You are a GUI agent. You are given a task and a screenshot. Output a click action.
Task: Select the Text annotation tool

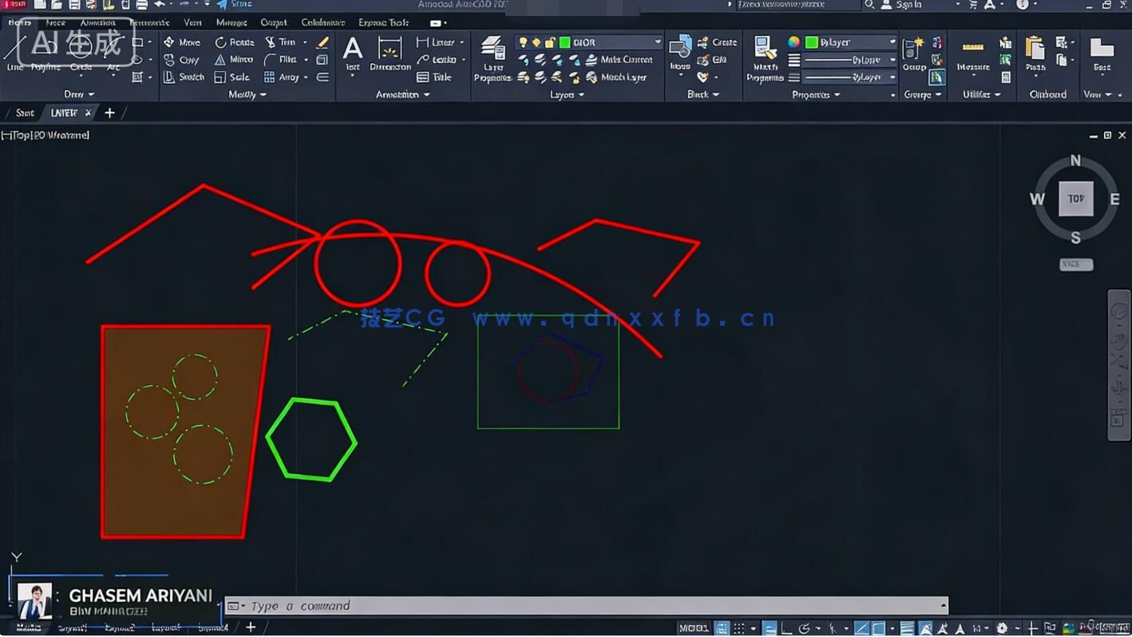pos(352,52)
